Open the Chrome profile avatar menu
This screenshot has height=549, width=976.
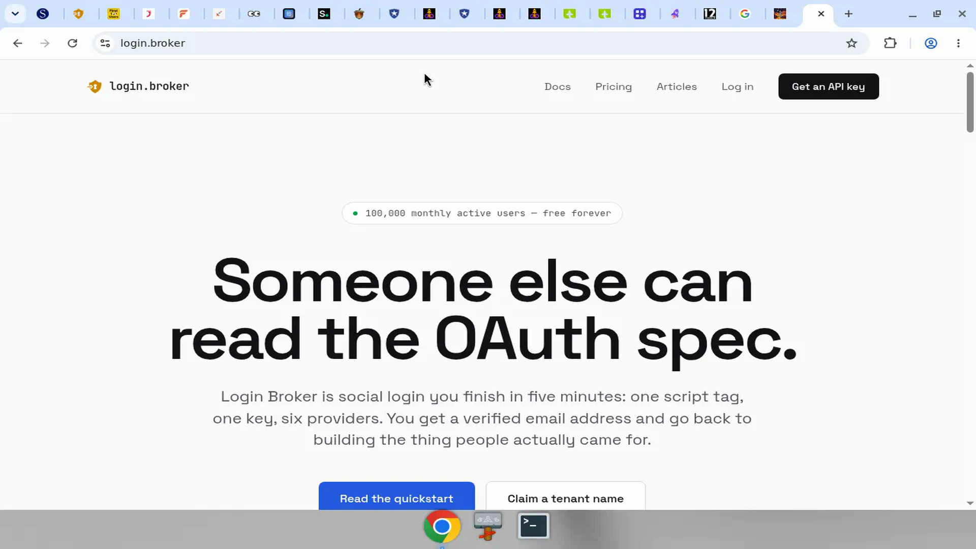[x=931, y=43]
